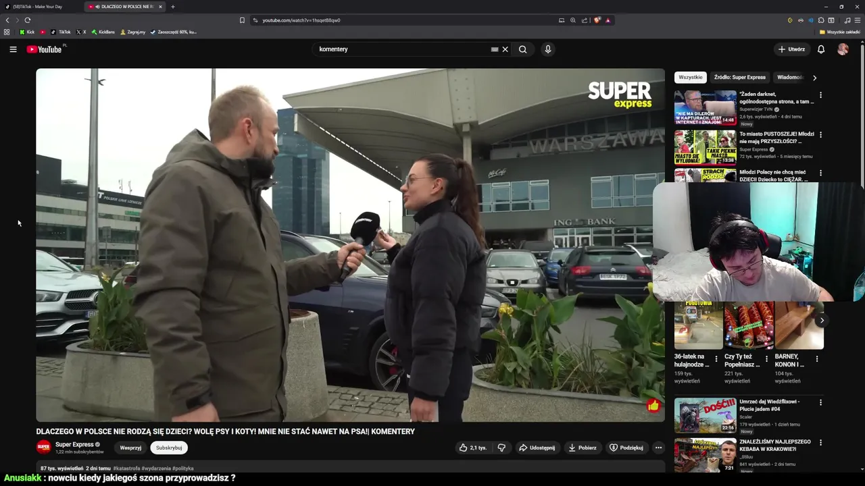Image resolution: width=865 pixels, height=486 pixels.
Task: Click the Udostępnij share button
Action: point(537,448)
